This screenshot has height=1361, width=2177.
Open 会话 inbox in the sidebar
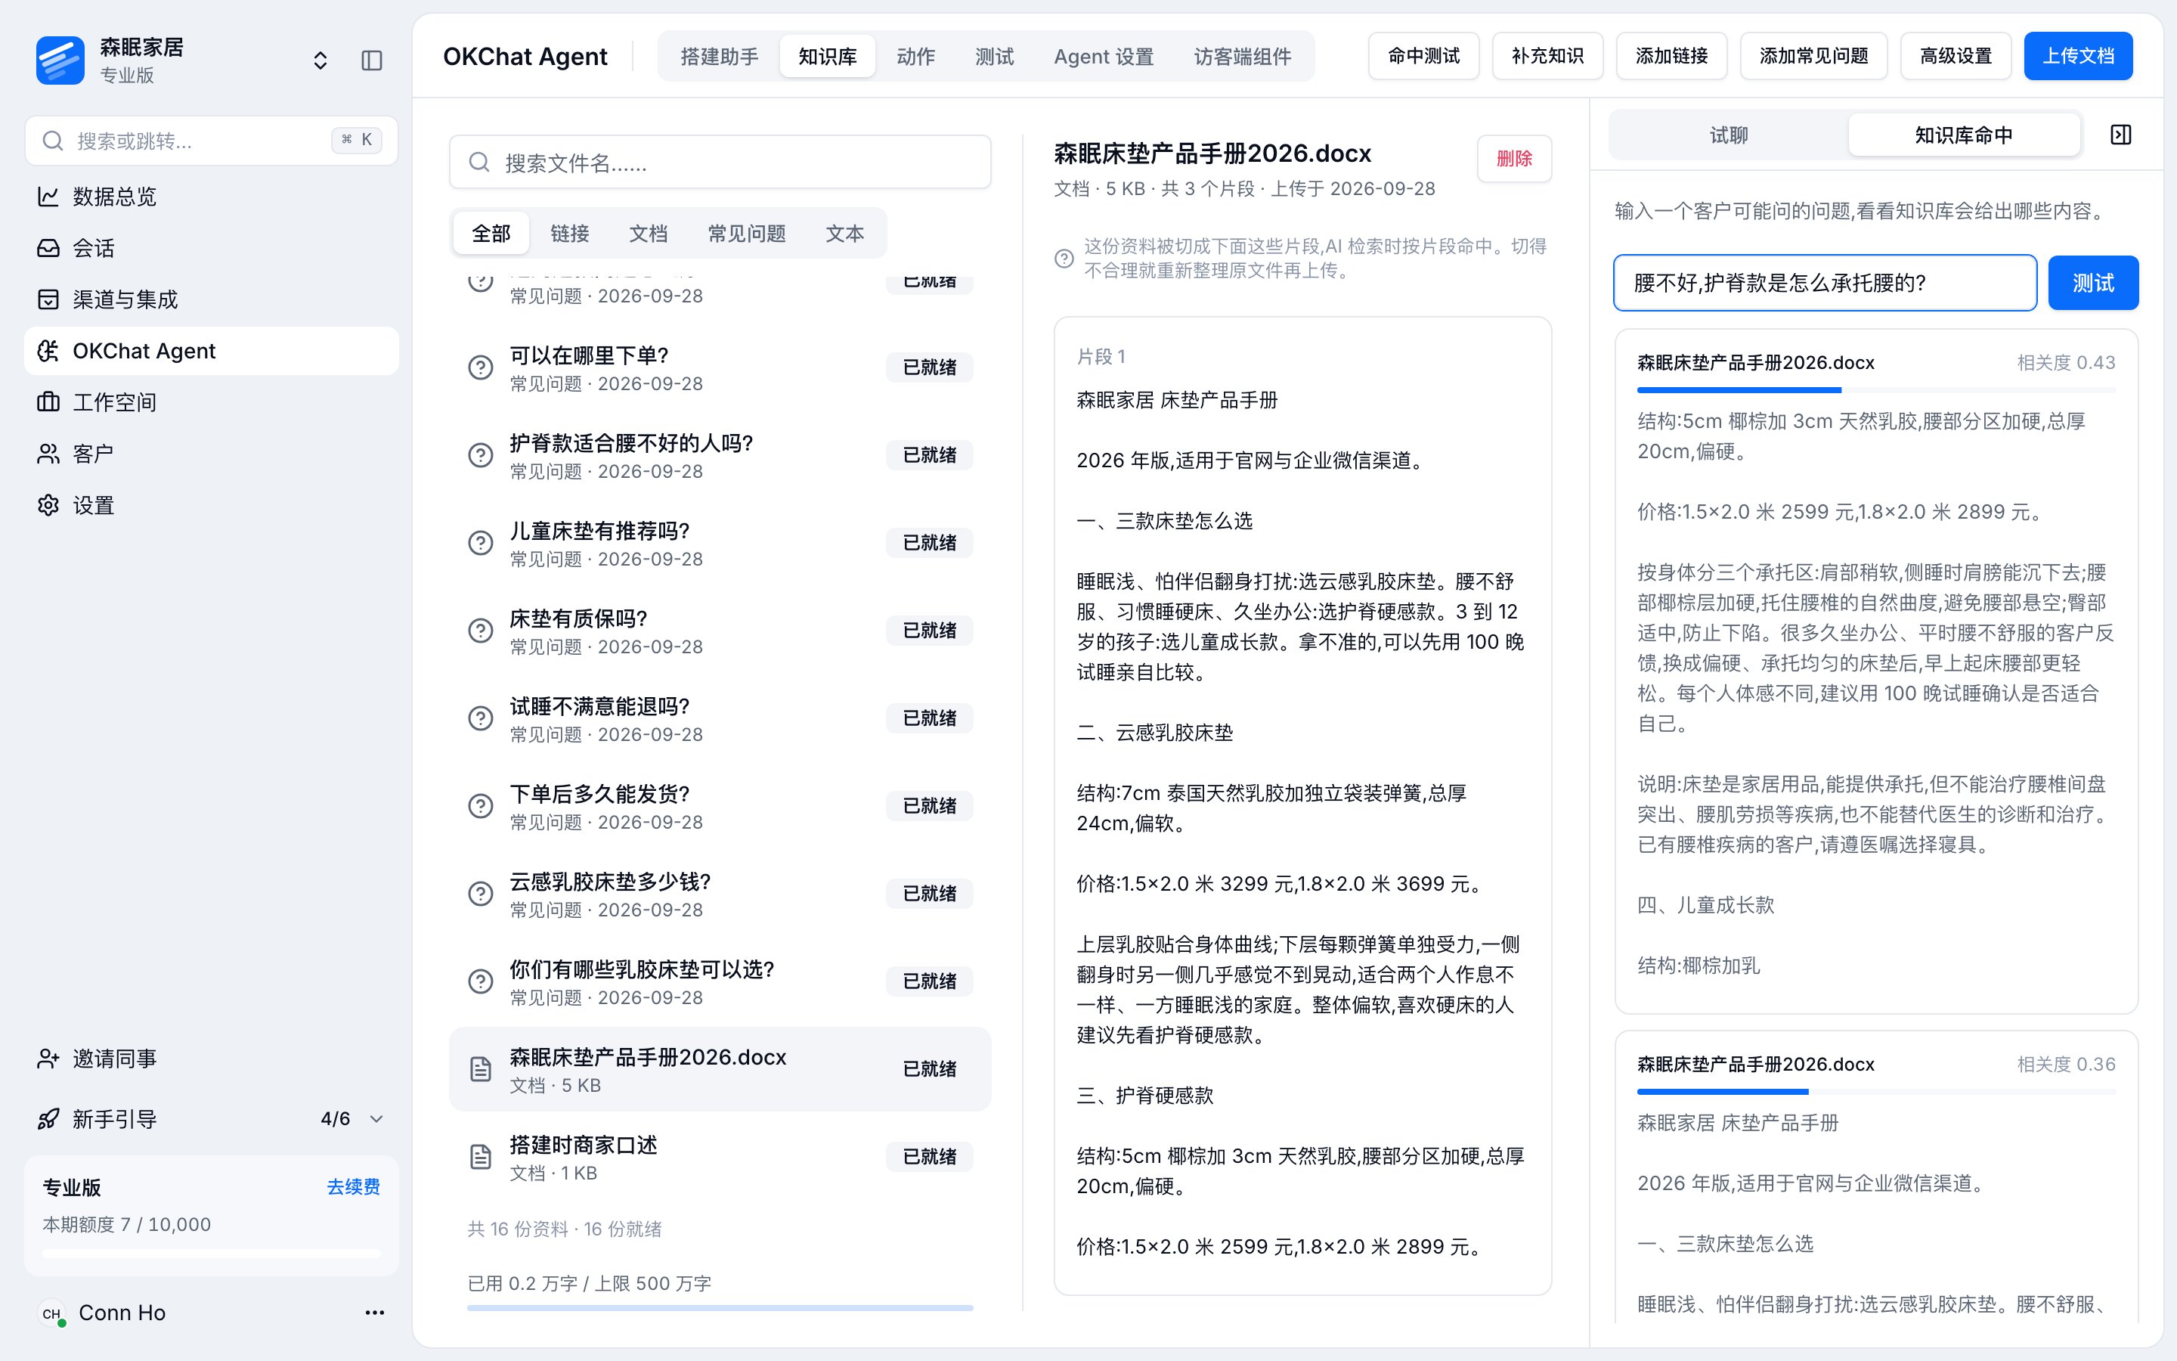212,247
